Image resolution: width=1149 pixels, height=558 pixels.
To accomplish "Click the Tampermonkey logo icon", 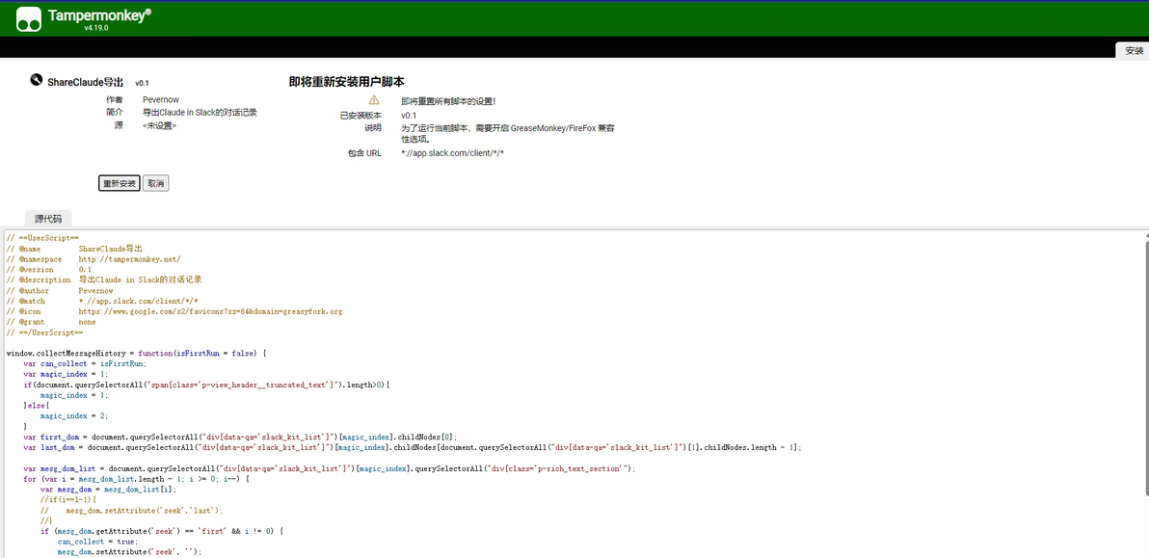I will (29, 19).
